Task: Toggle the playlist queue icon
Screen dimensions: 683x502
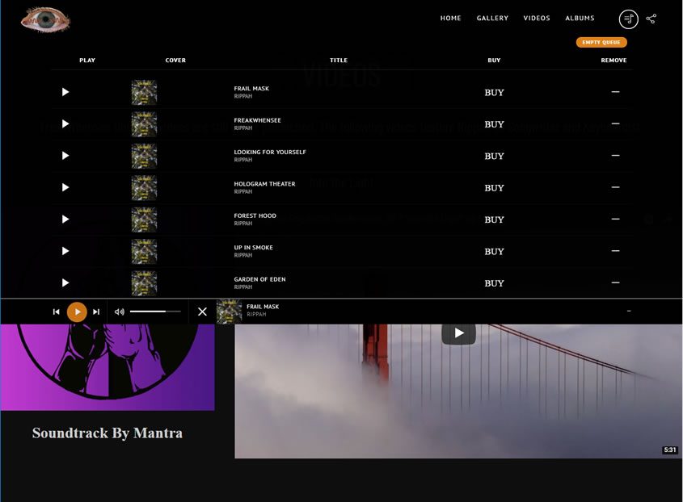Action: (x=628, y=19)
